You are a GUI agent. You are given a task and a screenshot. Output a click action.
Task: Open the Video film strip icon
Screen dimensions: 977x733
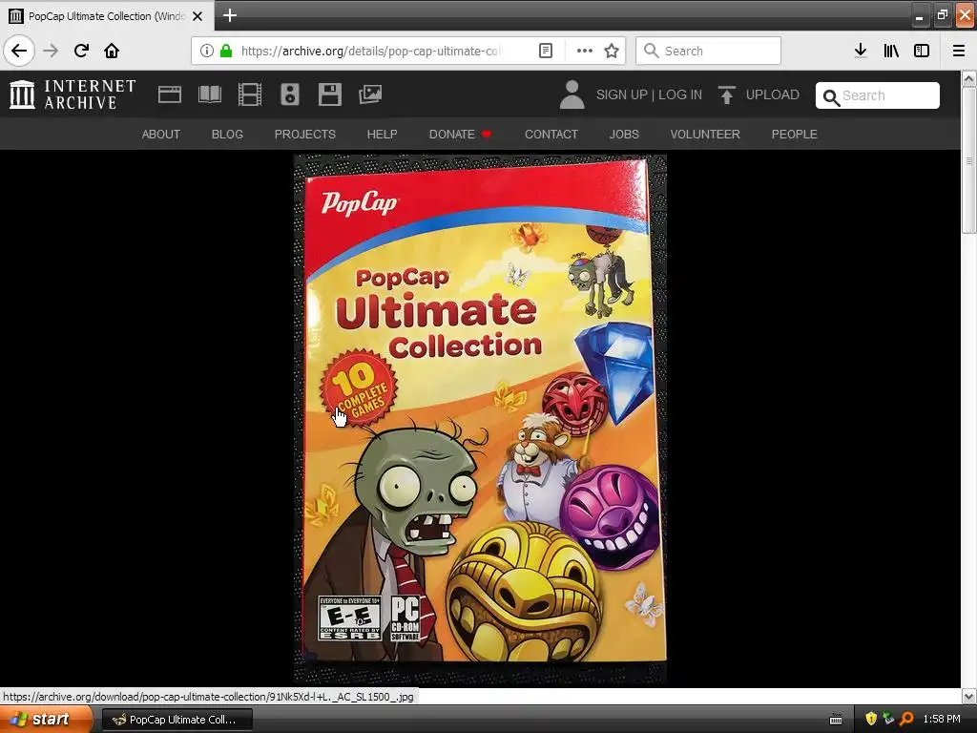click(x=250, y=94)
